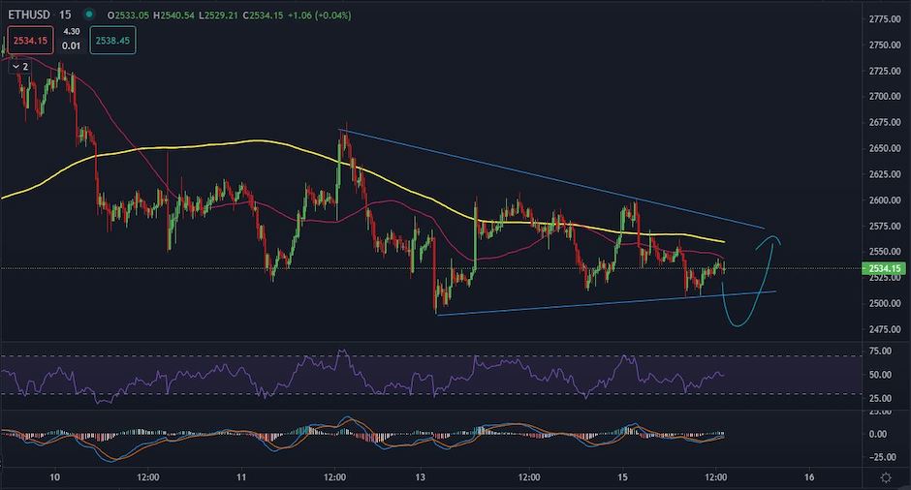
Task: Open chart settings gear icon
Action: tap(886, 477)
